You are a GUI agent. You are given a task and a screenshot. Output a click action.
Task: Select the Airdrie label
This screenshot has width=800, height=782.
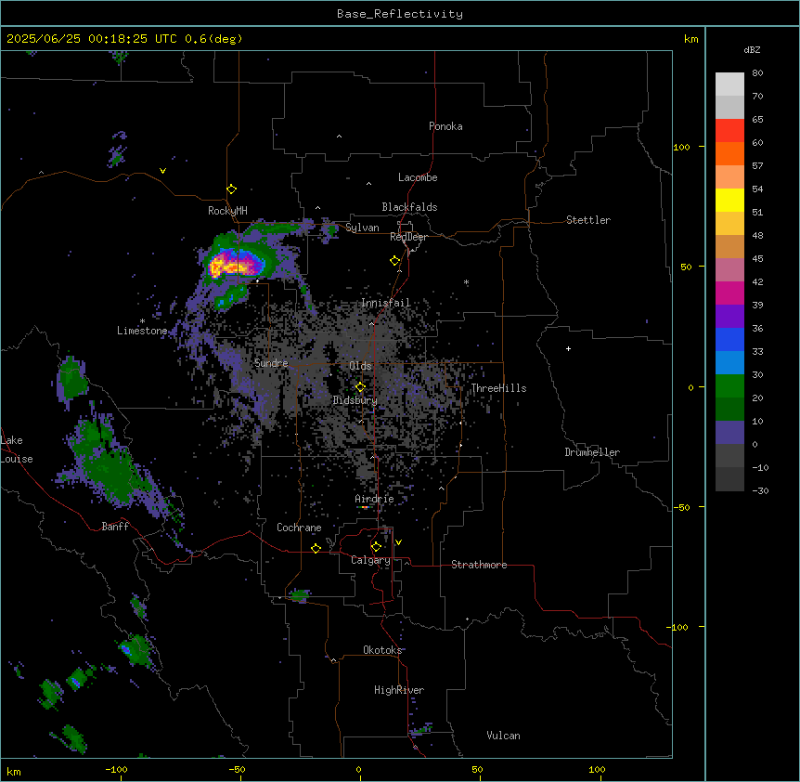pyautogui.click(x=375, y=499)
